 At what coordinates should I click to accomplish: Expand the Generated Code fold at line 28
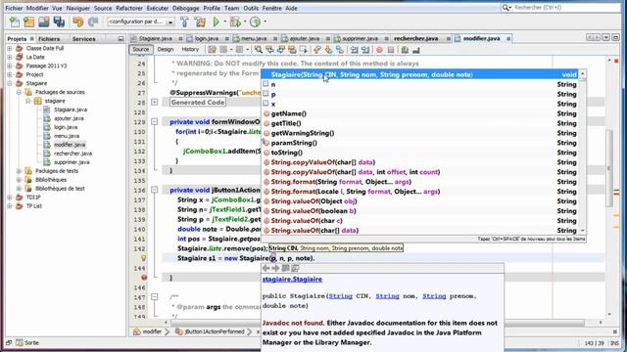coord(155,102)
